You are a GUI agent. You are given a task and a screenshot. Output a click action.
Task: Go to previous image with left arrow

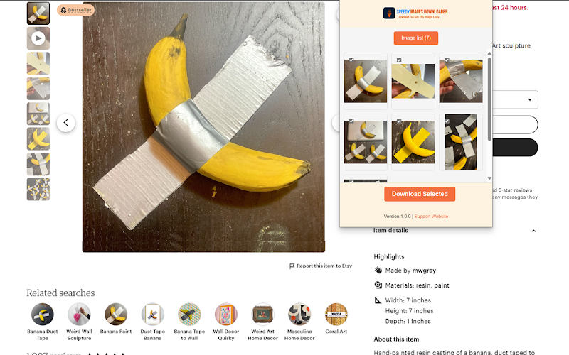[65, 123]
